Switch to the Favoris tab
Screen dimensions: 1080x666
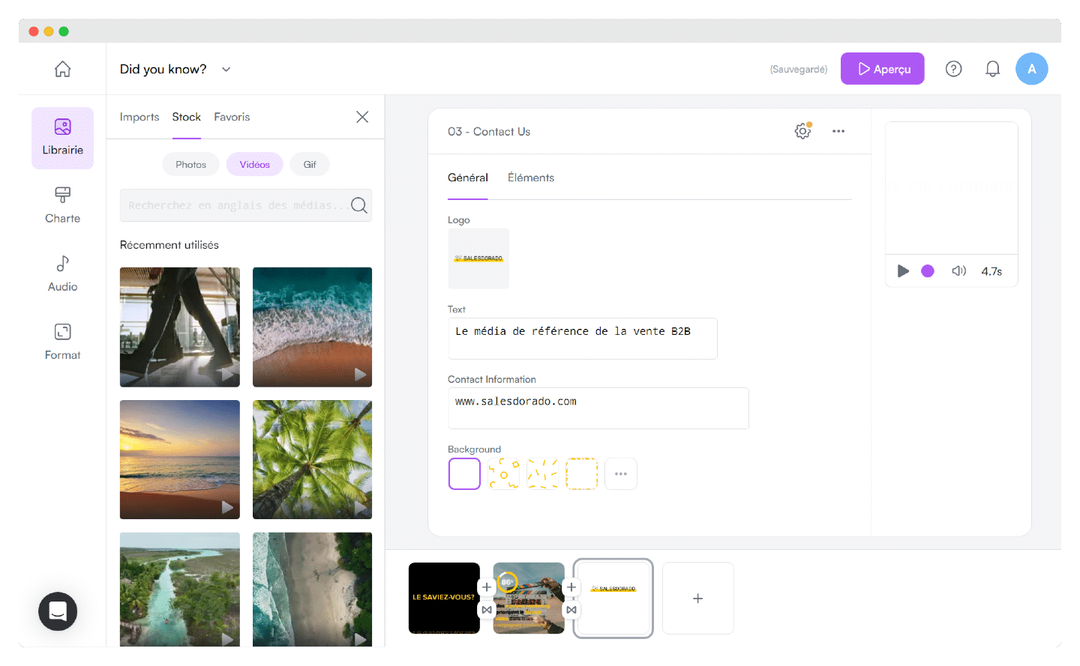(232, 117)
